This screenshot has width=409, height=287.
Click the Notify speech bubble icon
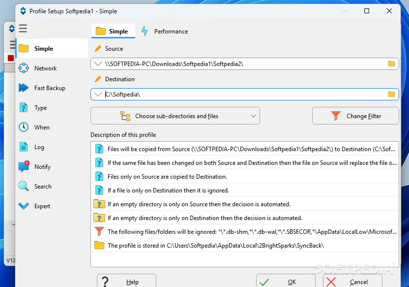tap(24, 166)
